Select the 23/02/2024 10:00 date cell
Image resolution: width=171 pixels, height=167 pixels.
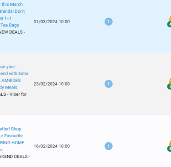click(52, 84)
